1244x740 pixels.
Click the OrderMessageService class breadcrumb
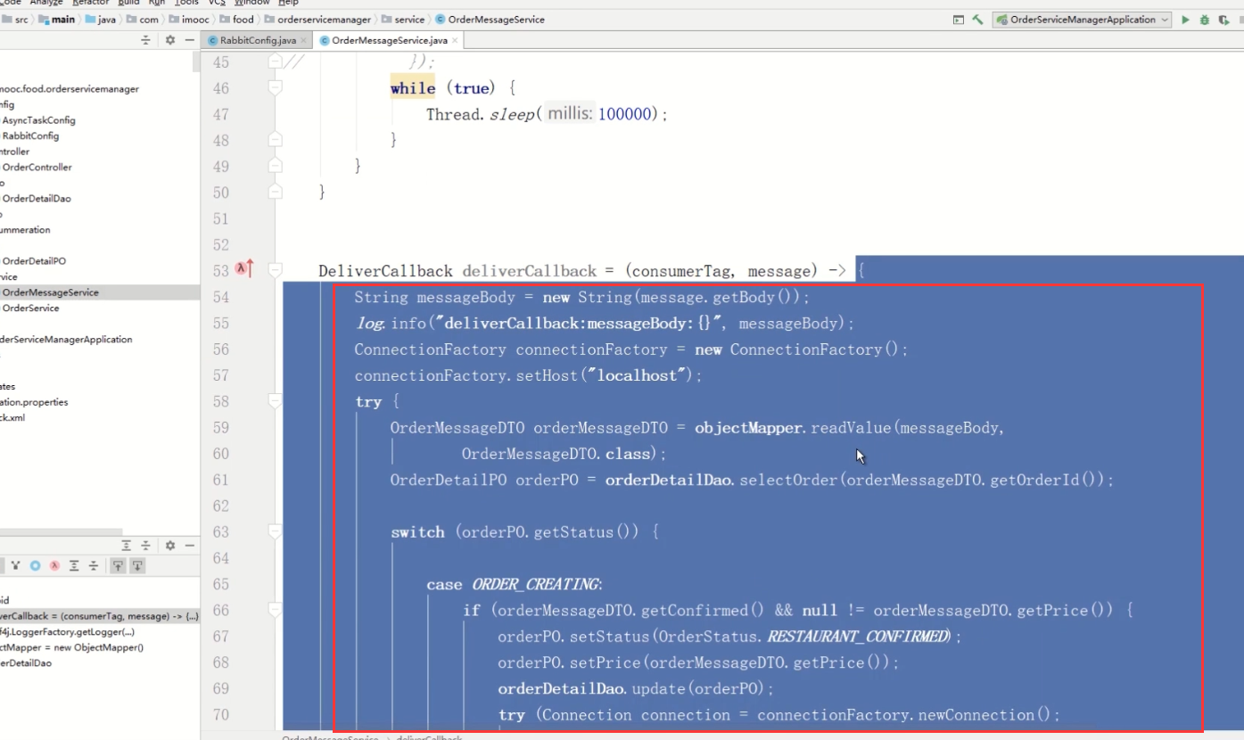click(x=490, y=19)
